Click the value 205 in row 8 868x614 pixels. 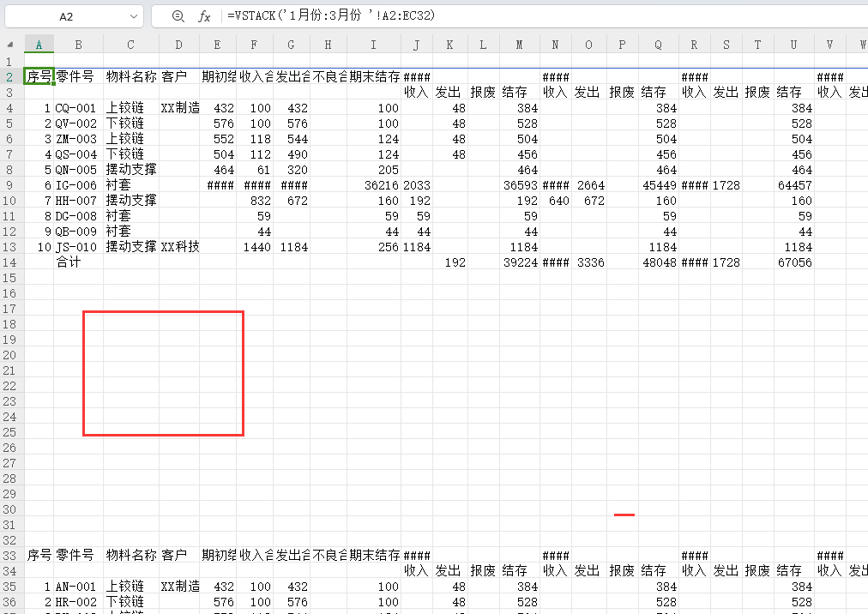[x=374, y=170]
